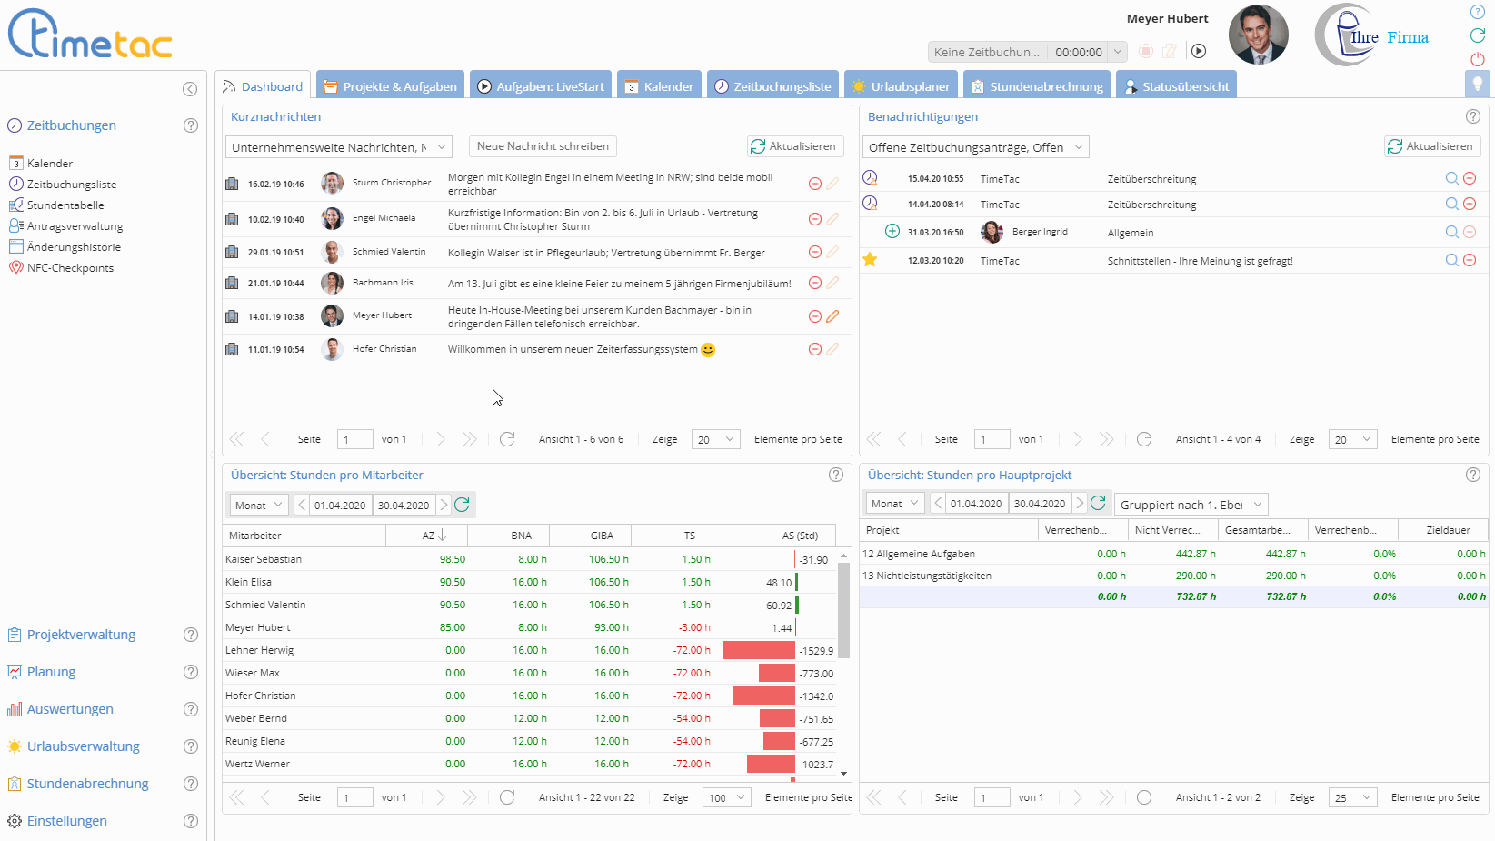The image size is (1495, 841).
Task: Collapse the left sidebar arrow
Action: pyautogui.click(x=190, y=88)
